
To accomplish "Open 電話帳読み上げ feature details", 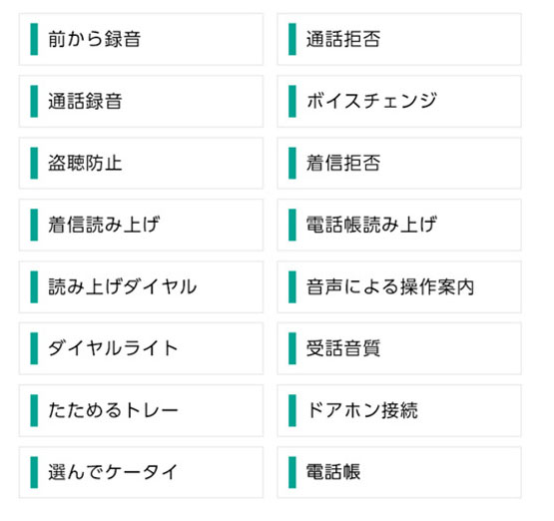I will point(399,225).
